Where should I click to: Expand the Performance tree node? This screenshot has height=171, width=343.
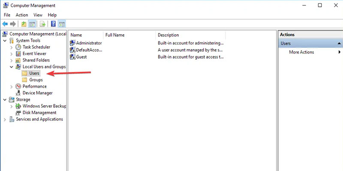tap(12, 86)
